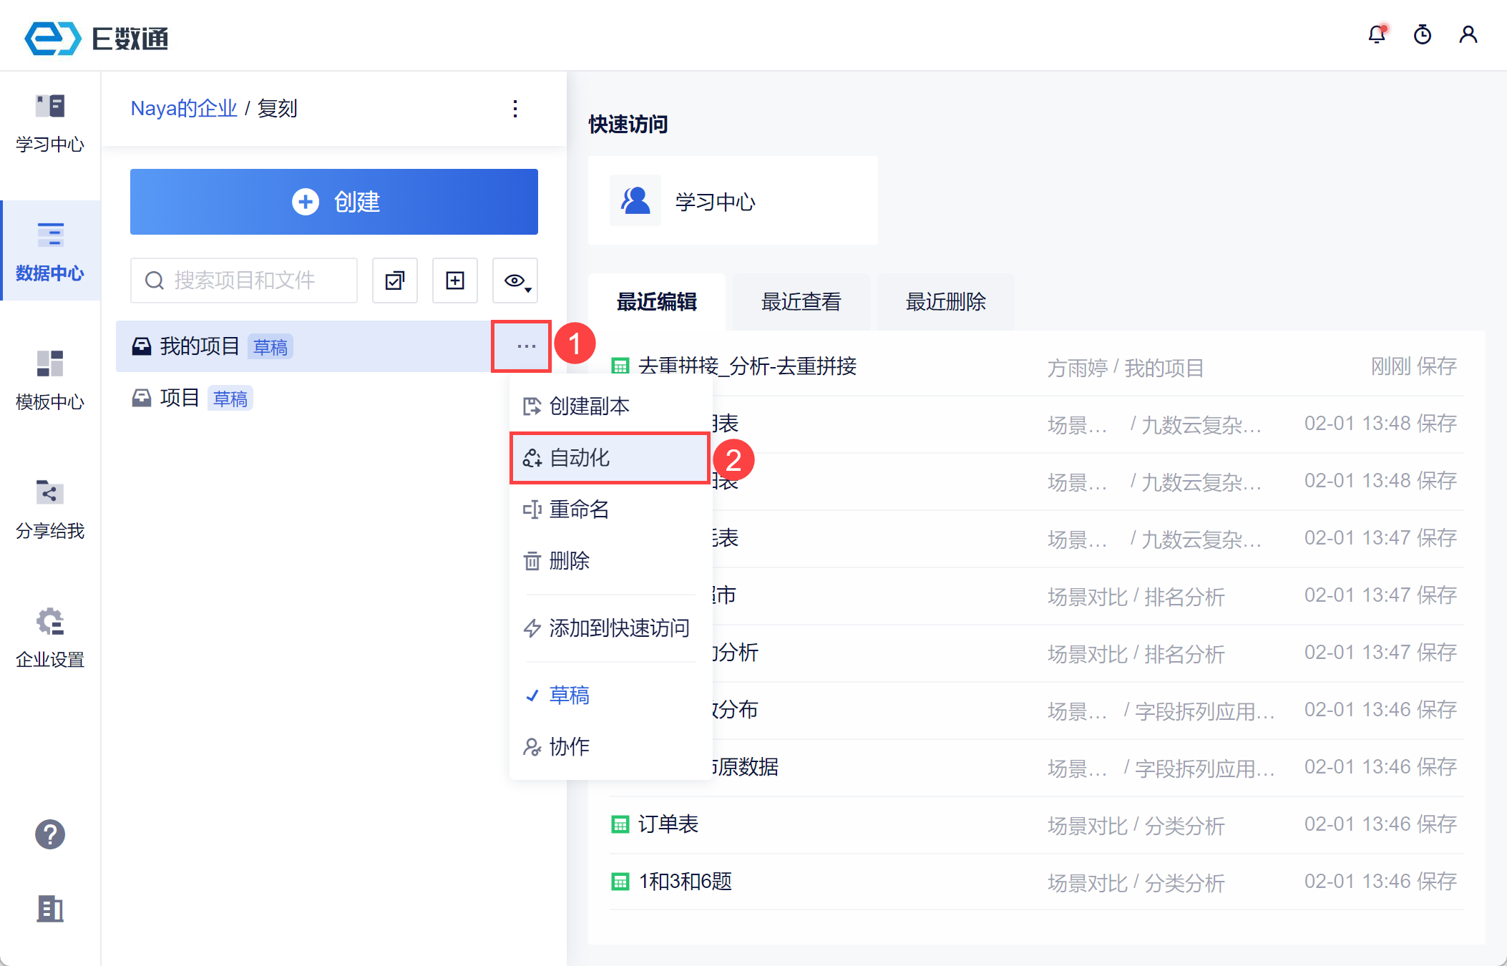Click the 搜索项目和文件 search field
Image resolution: width=1507 pixels, height=966 pixels.
[x=244, y=280]
